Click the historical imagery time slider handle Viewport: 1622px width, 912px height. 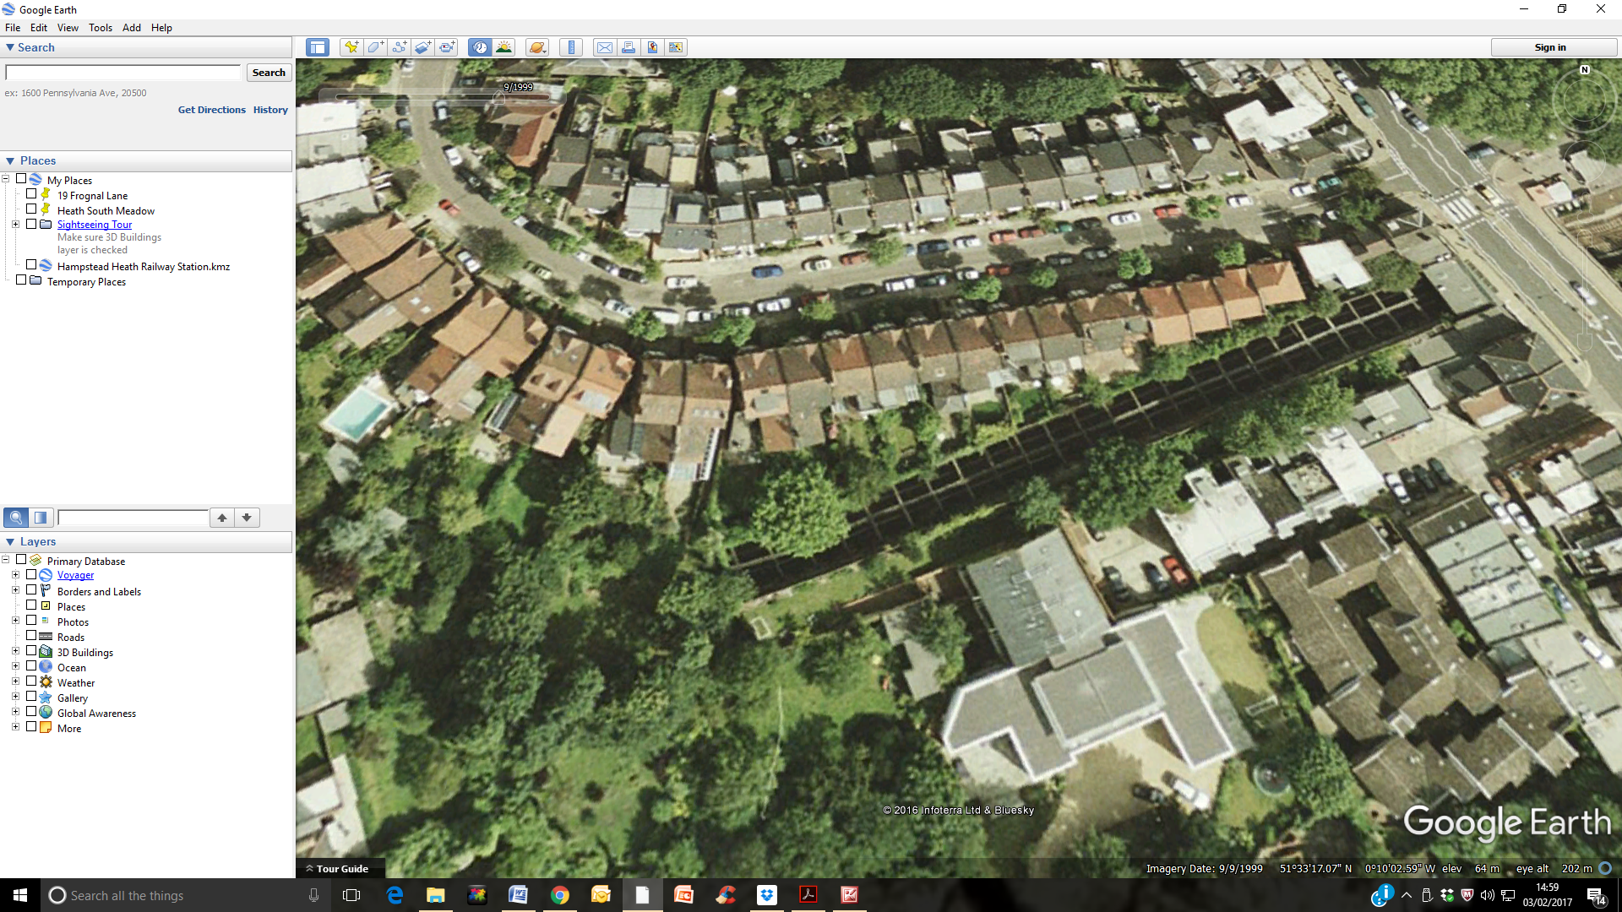coord(498,98)
